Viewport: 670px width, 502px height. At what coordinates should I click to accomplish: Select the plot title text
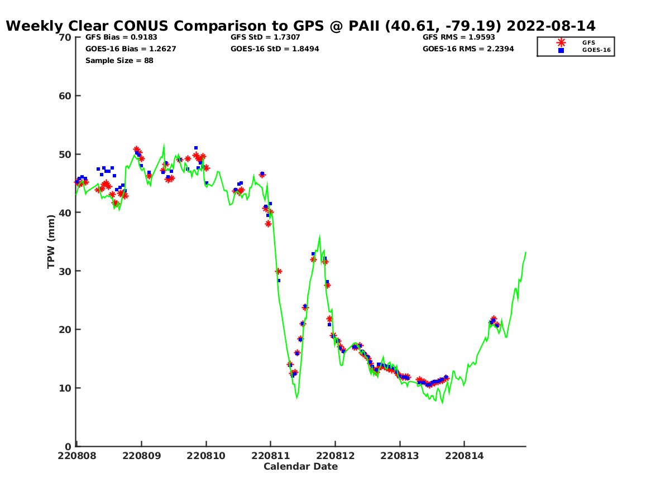coord(300,26)
